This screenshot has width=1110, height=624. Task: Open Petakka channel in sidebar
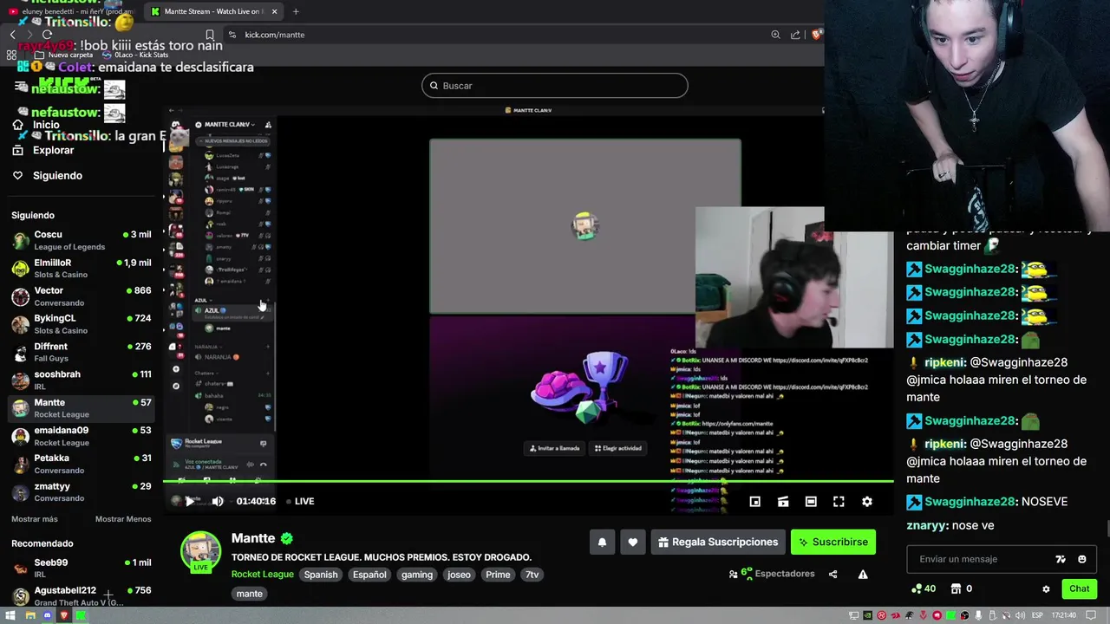(x=82, y=464)
